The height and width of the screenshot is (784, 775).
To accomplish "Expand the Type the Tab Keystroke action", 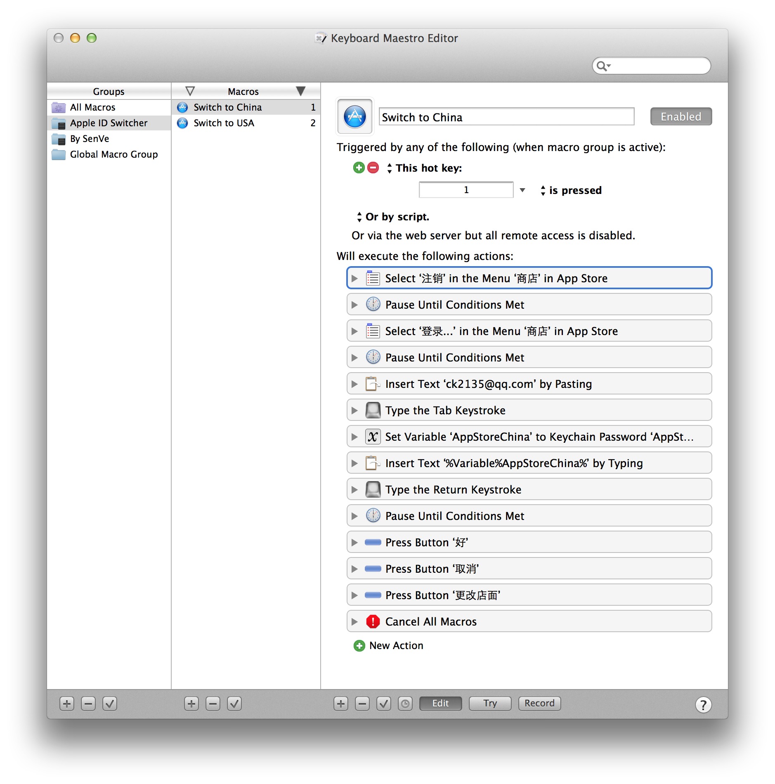I will coord(354,410).
